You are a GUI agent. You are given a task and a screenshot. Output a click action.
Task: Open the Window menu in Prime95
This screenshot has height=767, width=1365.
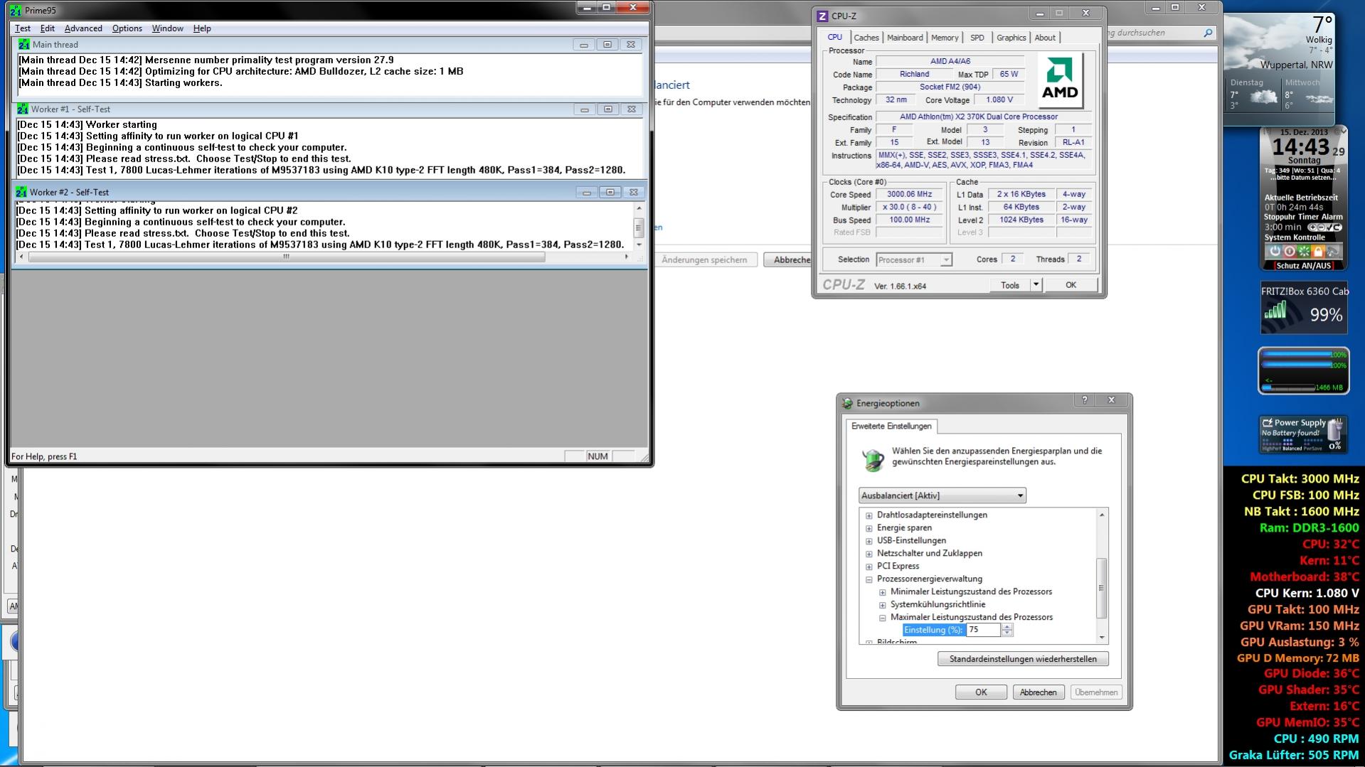coord(167,28)
